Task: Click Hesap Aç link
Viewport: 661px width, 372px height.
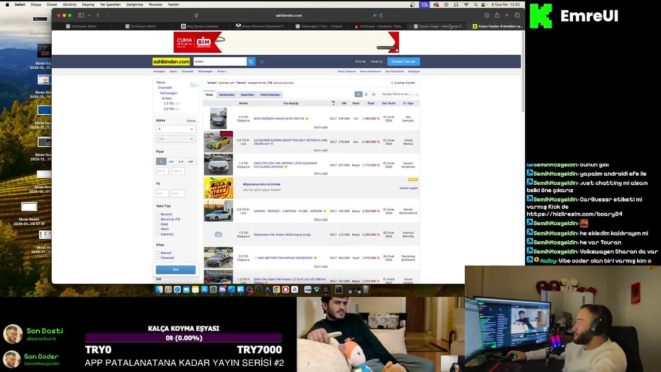Action: 376,61
